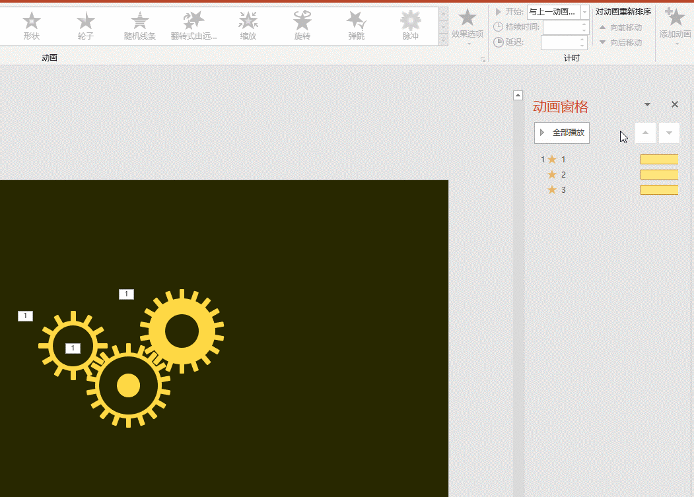Select the 旋转 (Swivel) animation effect

click(x=302, y=26)
